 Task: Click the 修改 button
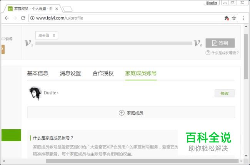point(225,93)
